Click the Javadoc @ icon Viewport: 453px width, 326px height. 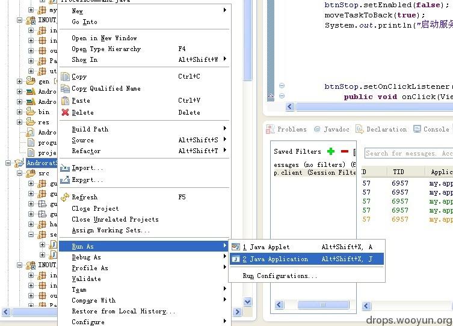(317, 129)
